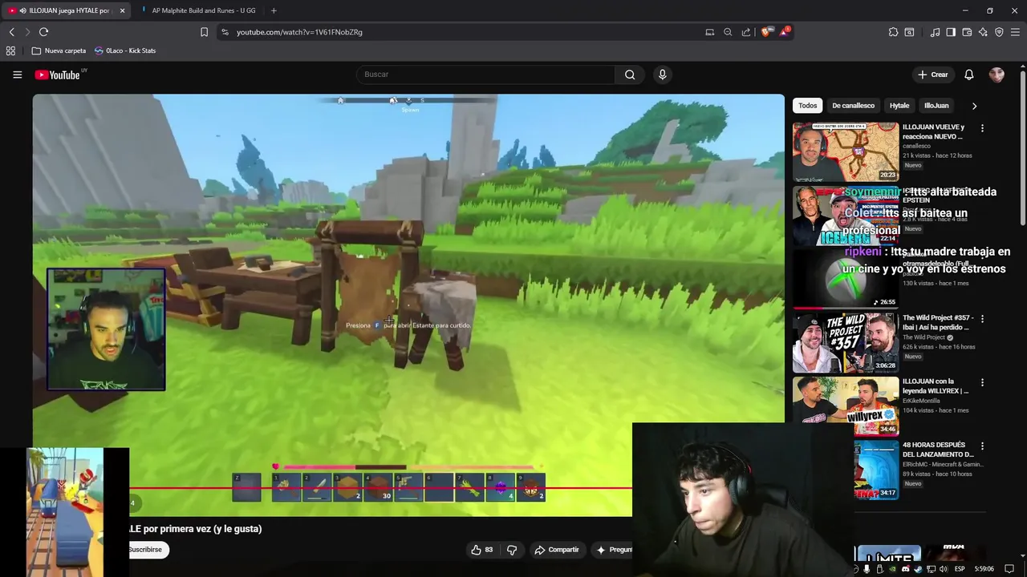Open The Wild Project #357 thumbnail

[x=846, y=342]
